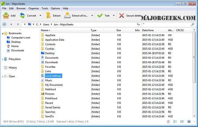Expand the Filesystem tree node
The height and width of the screenshot is (127, 198).
pyautogui.click(x=3, y=59)
